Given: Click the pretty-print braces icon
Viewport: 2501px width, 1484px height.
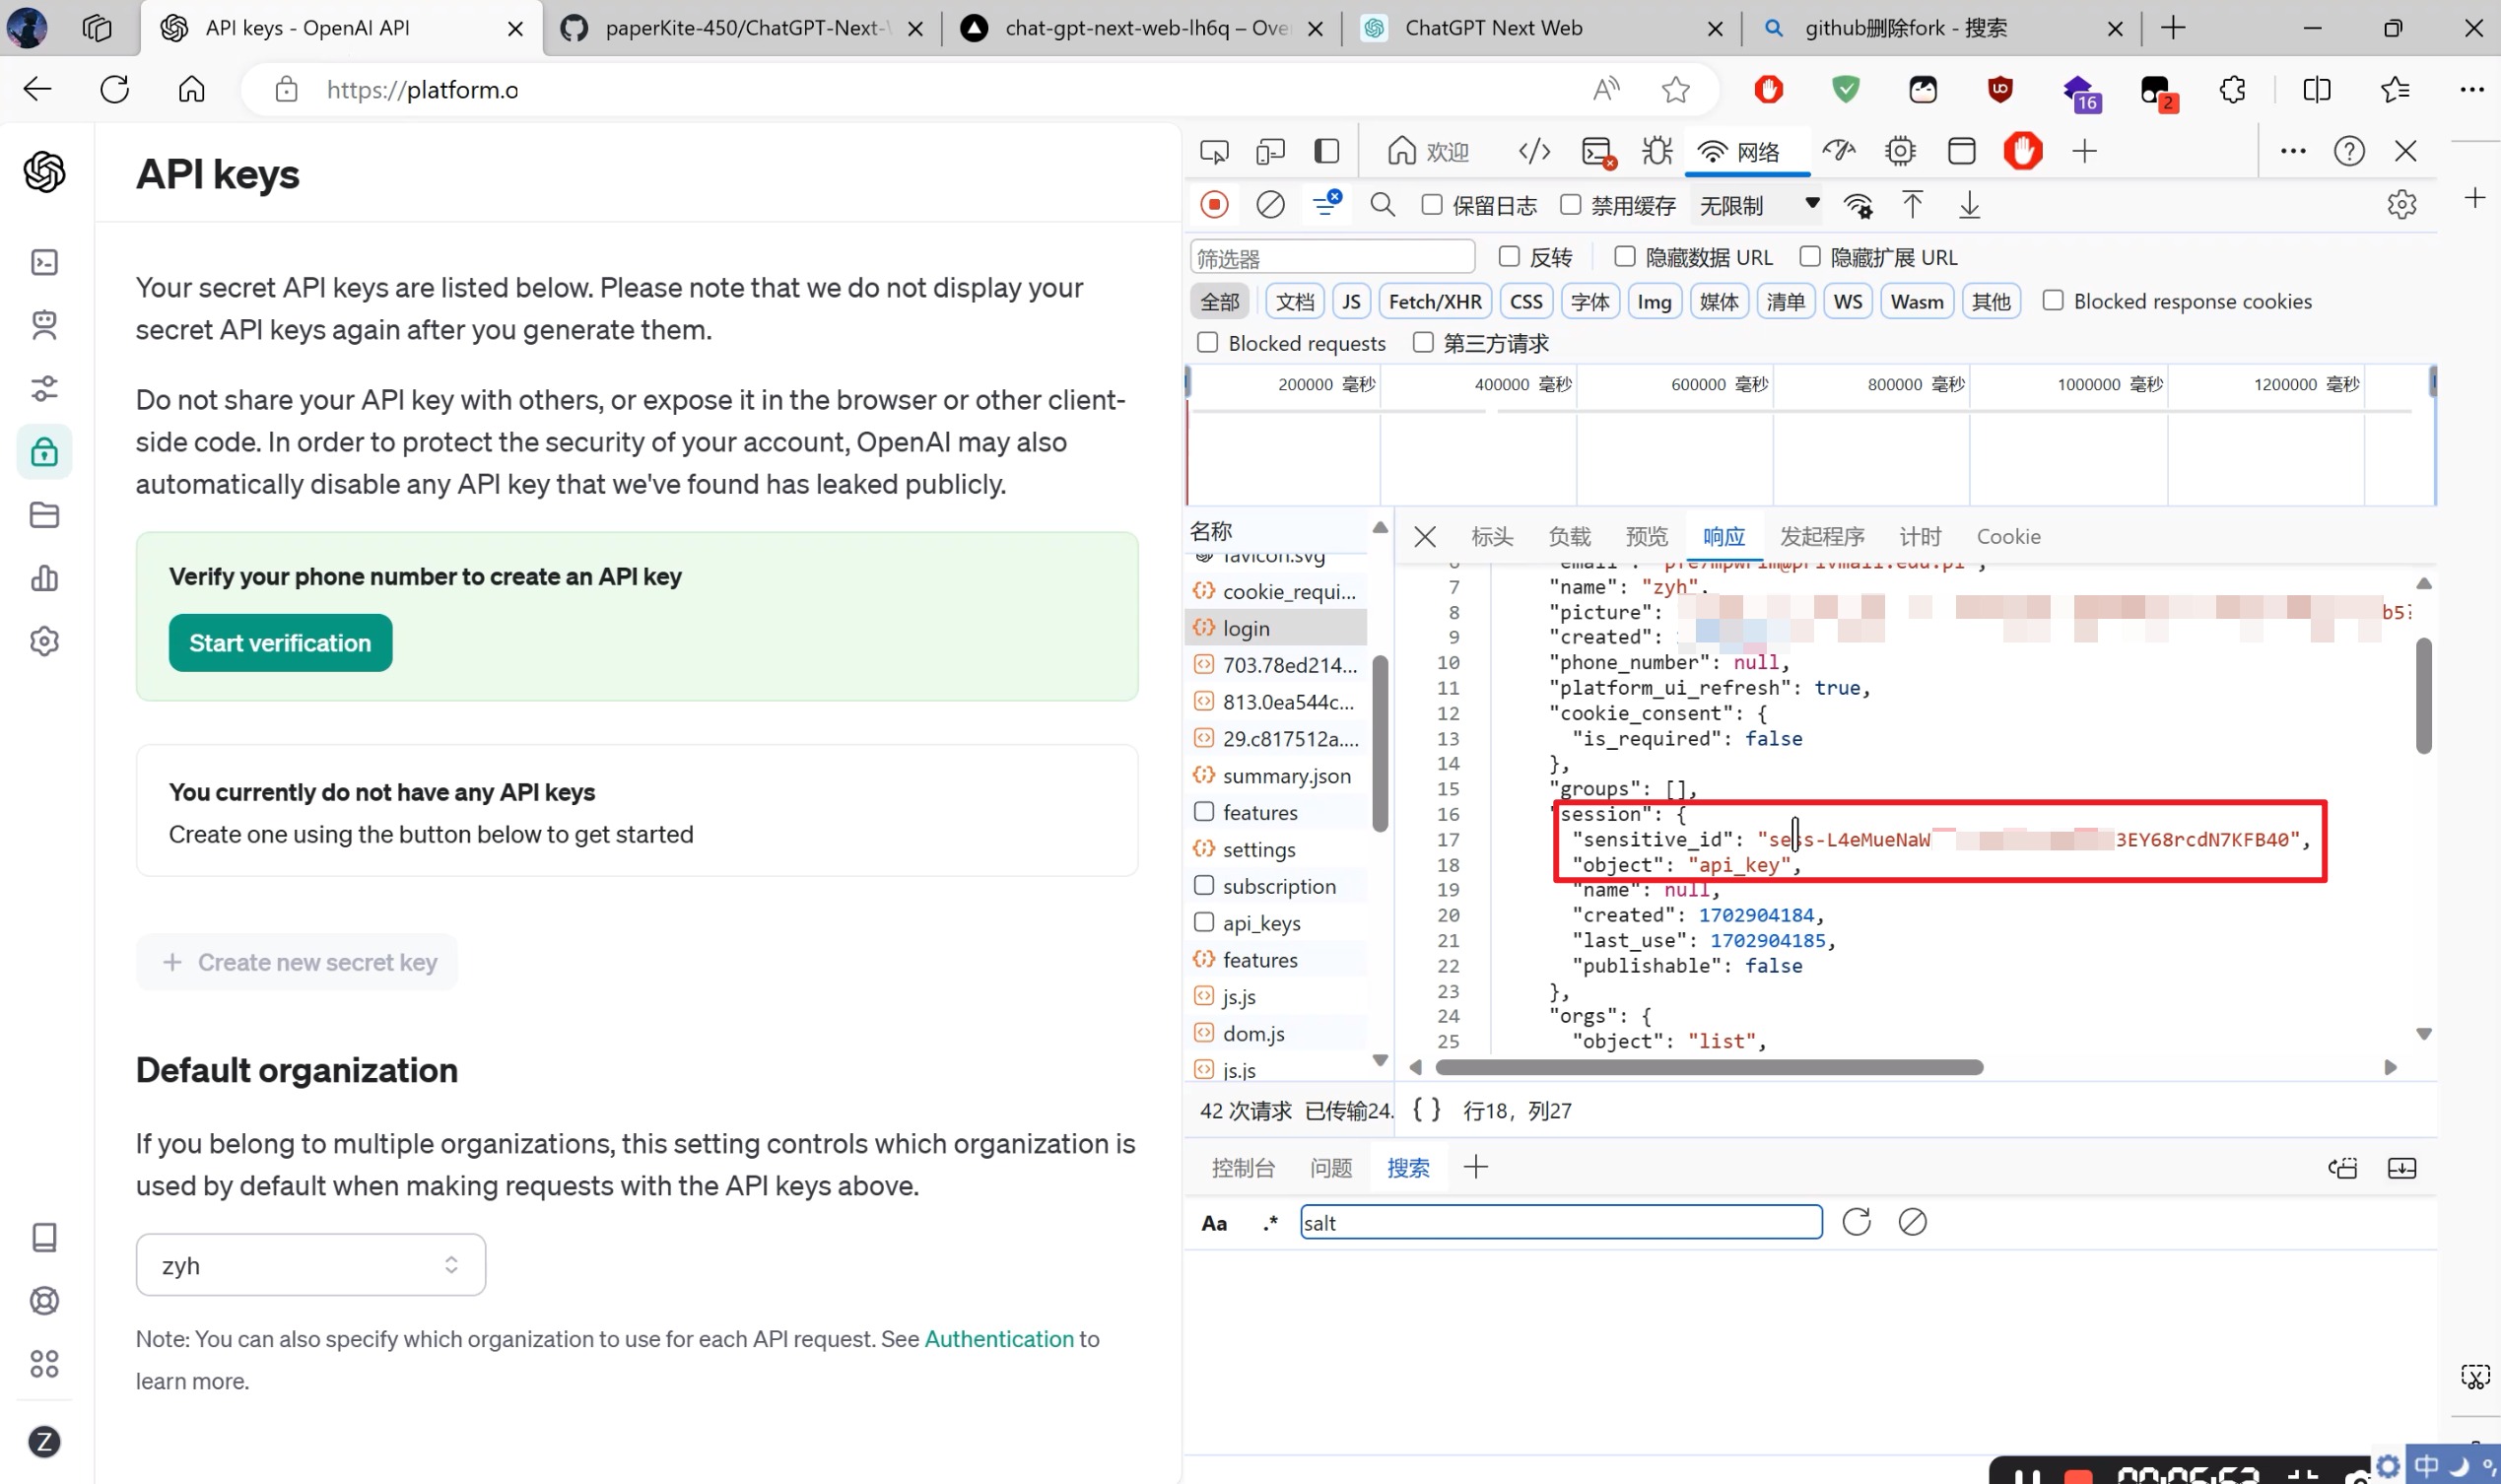Looking at the screenshot, I should 1426,1110.
